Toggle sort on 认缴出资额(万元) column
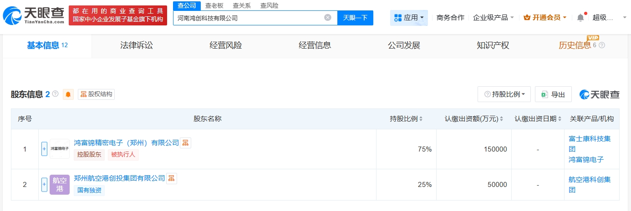 502,119
